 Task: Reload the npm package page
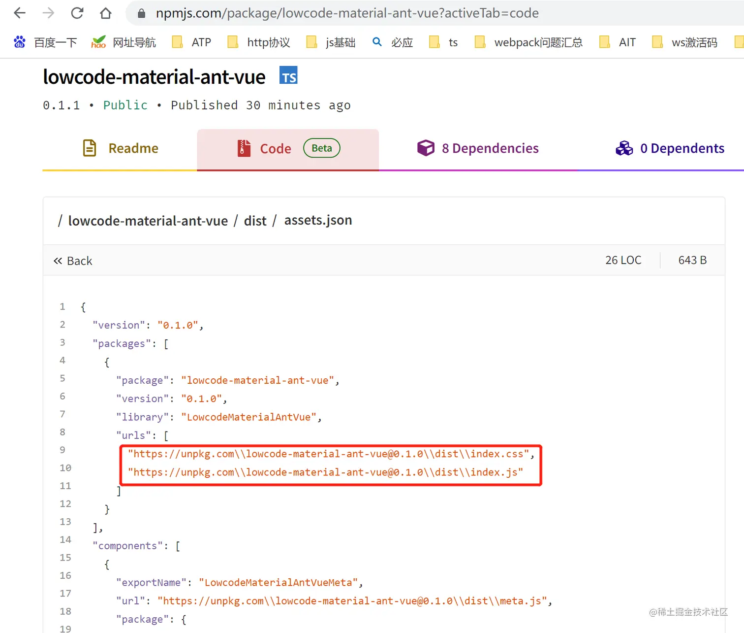coord(77,13)
